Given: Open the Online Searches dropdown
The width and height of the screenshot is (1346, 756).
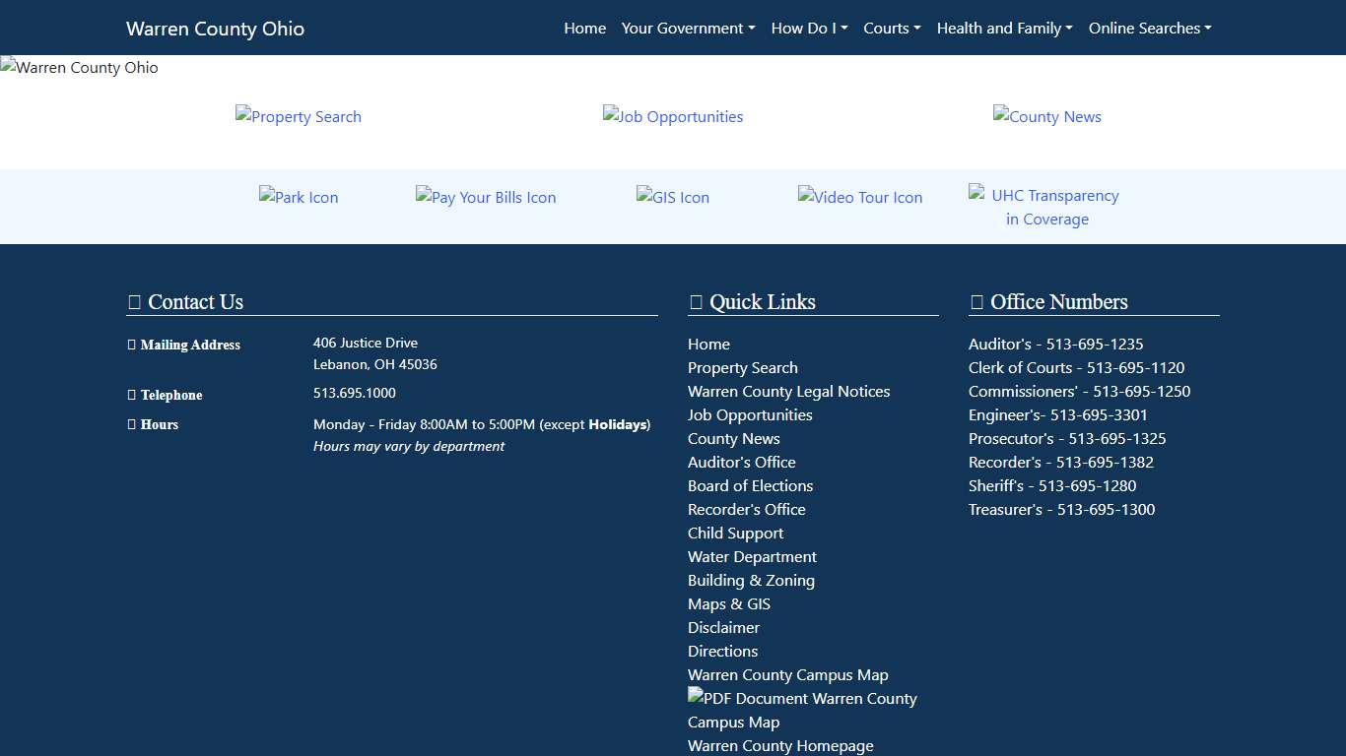Looking at the screenshot, I should click(x=1149, y=29).
